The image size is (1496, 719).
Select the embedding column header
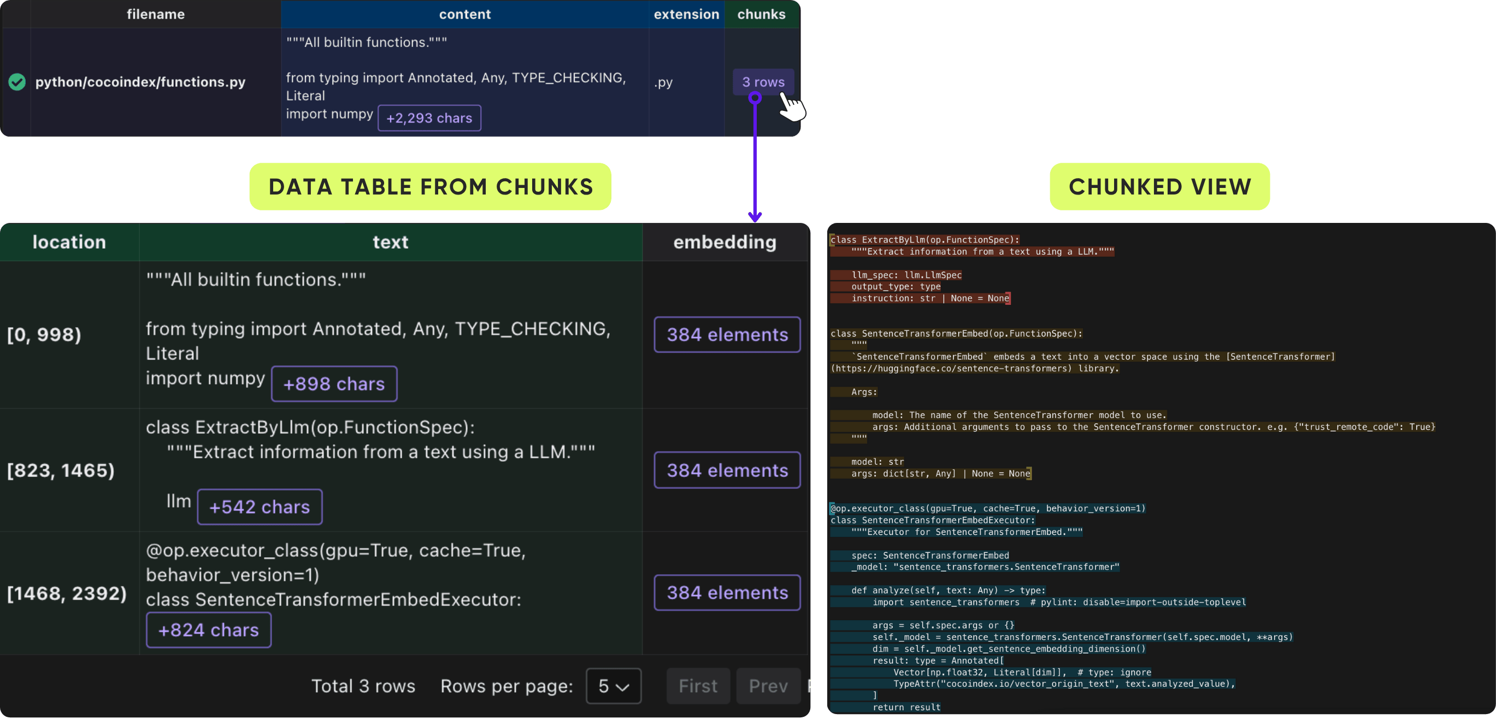pyautogui.click(x=725, y=242)
